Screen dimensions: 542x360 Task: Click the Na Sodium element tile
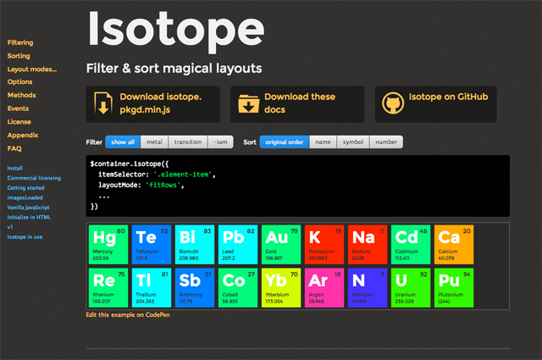click(x=368, y=245)
